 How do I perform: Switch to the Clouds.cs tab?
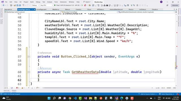click(x=155, y=9)
